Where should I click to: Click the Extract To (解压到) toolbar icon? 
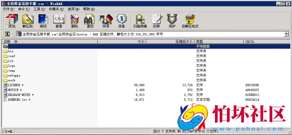click(x=28, y=21)
